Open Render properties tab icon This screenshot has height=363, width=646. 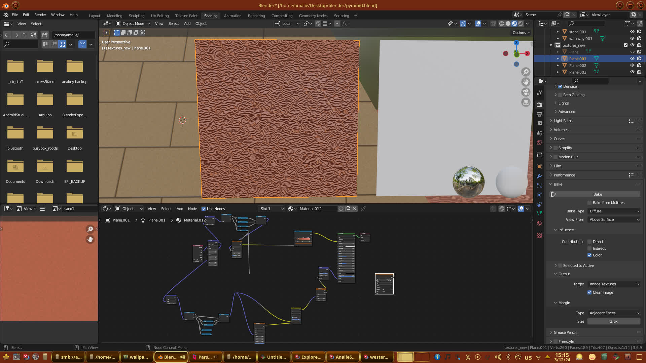point(539,105)
